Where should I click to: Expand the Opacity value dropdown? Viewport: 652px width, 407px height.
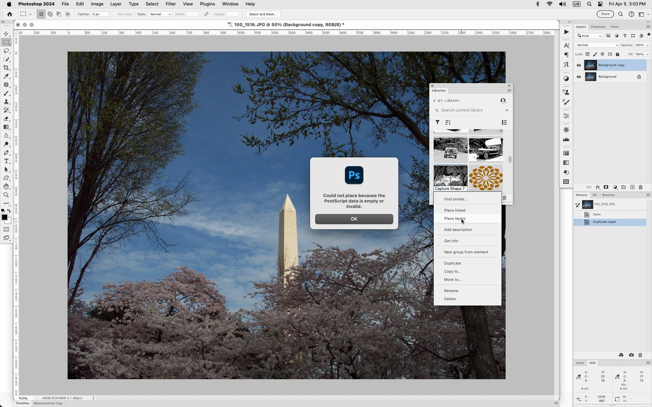tap(648, 45)
